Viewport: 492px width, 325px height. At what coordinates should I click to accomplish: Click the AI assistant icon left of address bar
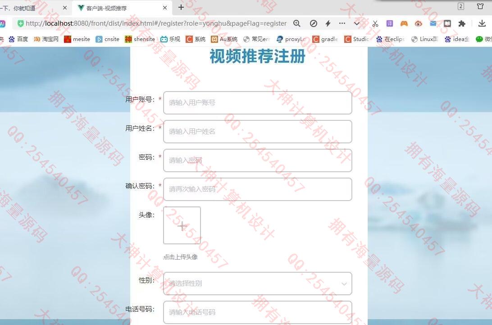(x=2, y=23)
